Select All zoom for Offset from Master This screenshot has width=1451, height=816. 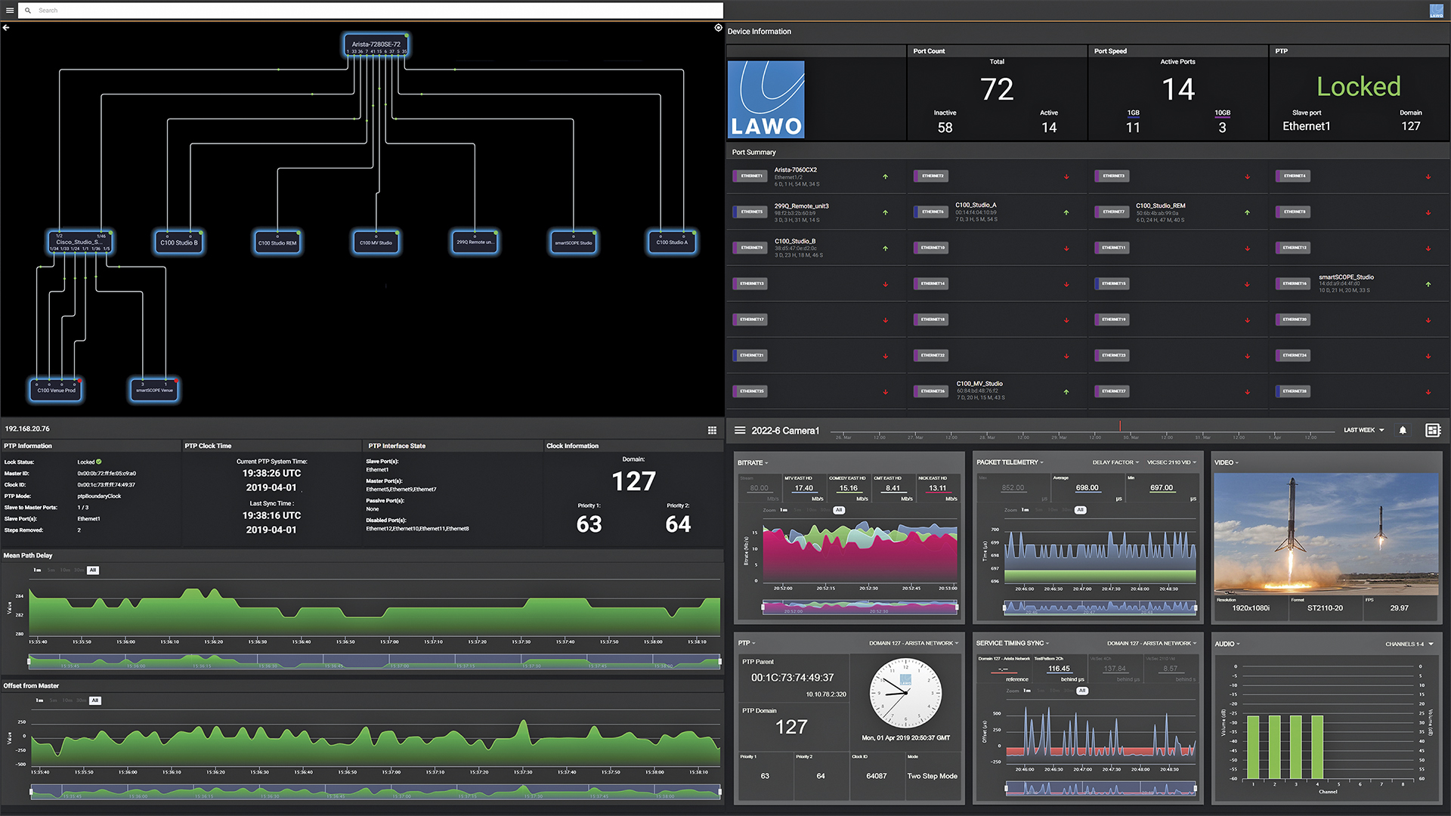(94, 700)
